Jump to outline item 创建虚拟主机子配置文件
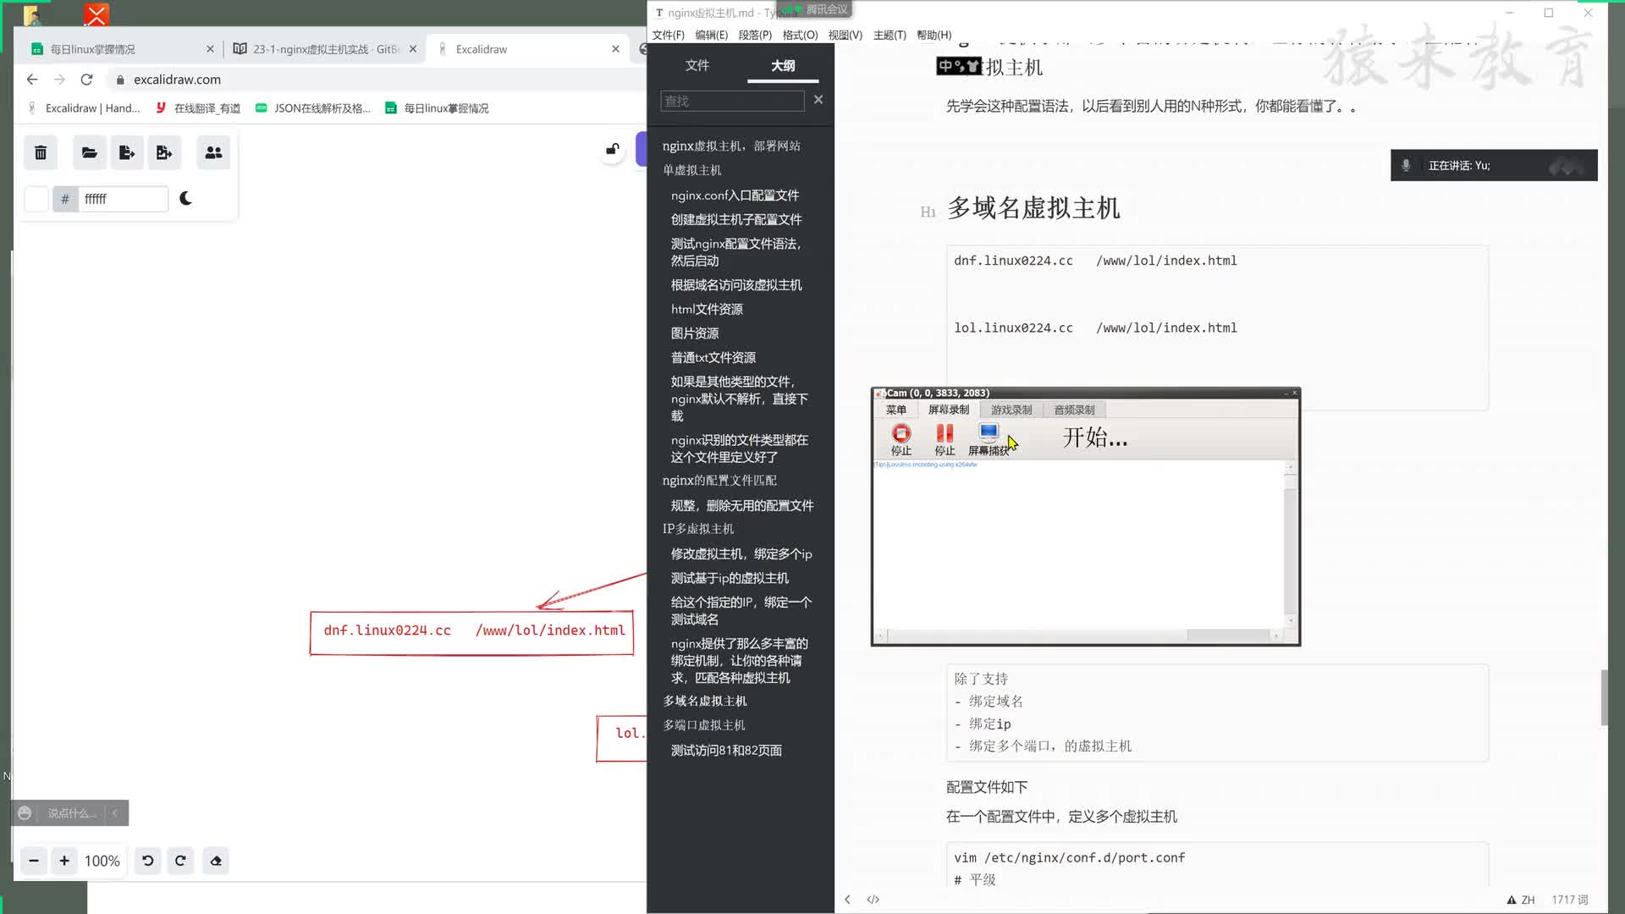The image size is (1625, 914). point(736,219)
